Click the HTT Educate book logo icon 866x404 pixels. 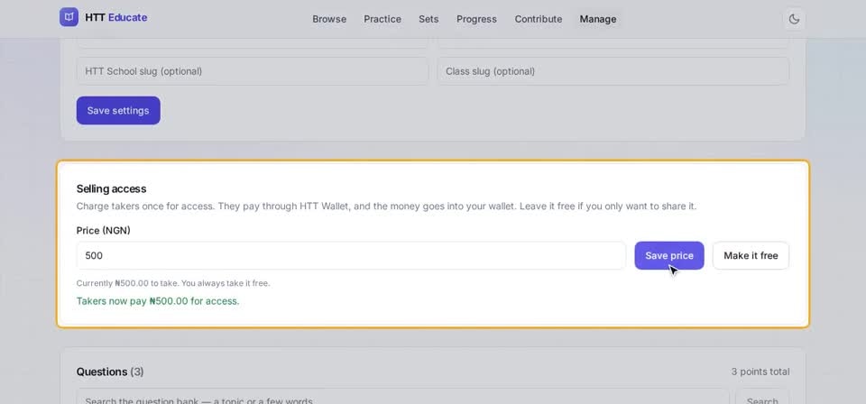69,17
